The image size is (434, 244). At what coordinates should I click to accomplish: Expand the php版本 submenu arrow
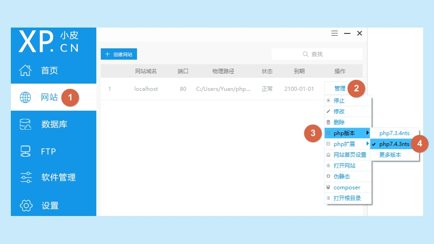(x=368, y=133)
